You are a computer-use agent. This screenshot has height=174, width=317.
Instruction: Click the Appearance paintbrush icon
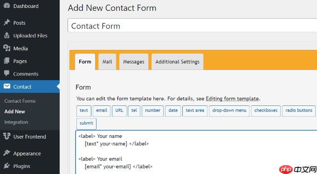(7, 153)
